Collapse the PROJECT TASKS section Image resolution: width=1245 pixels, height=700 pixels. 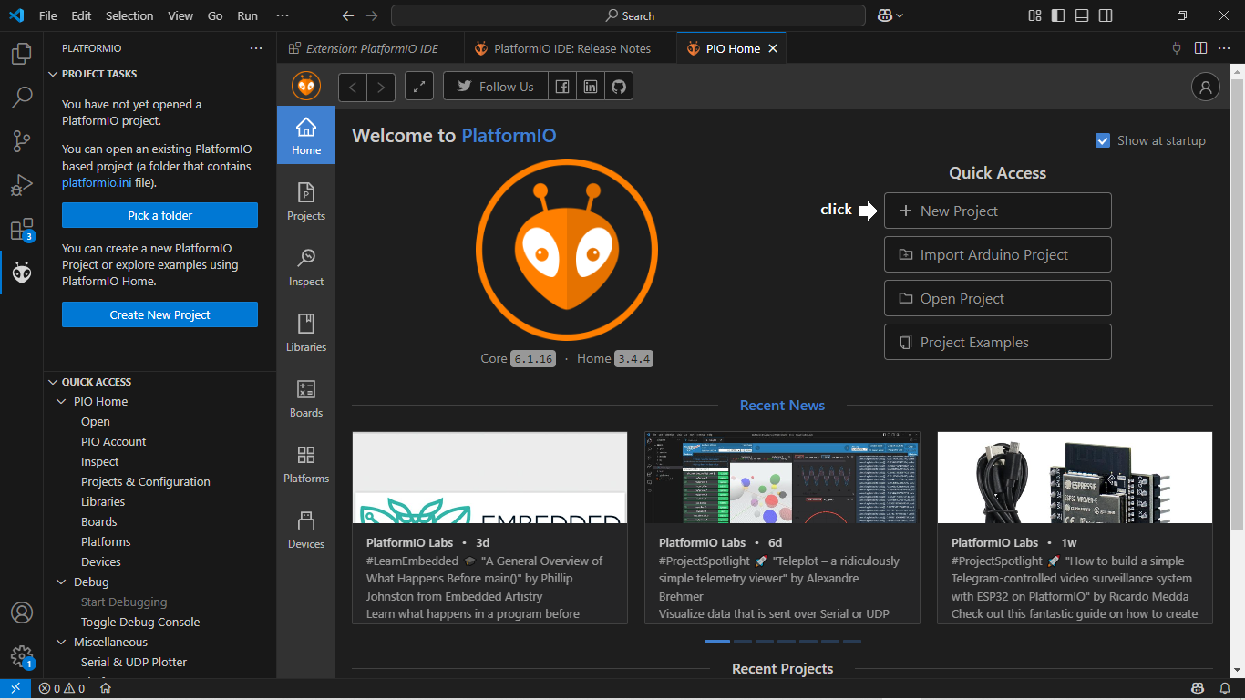pos(53,74)
